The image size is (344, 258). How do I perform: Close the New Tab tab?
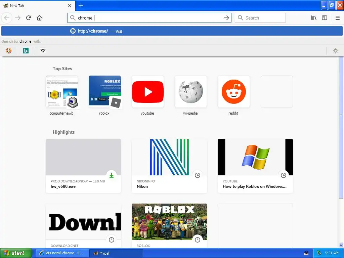coord(70,6)
